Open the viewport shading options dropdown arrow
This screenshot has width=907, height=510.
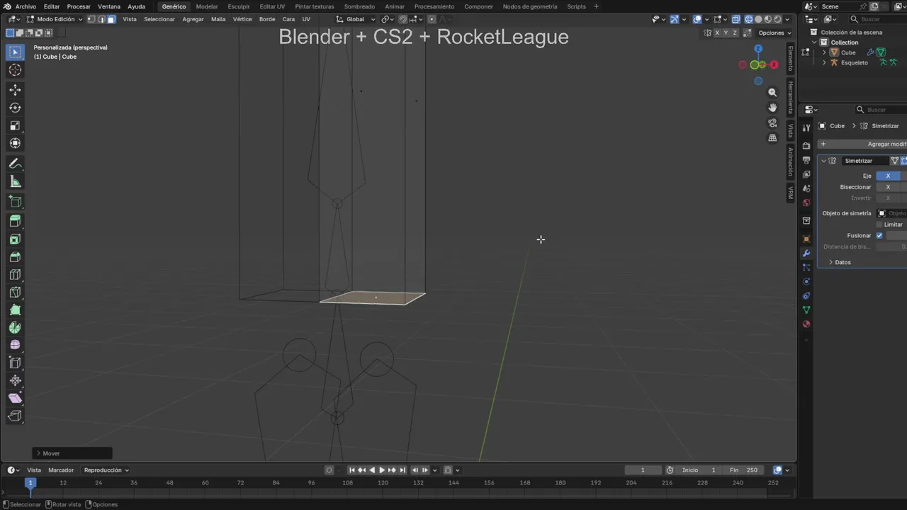click(x=789, y=19)
